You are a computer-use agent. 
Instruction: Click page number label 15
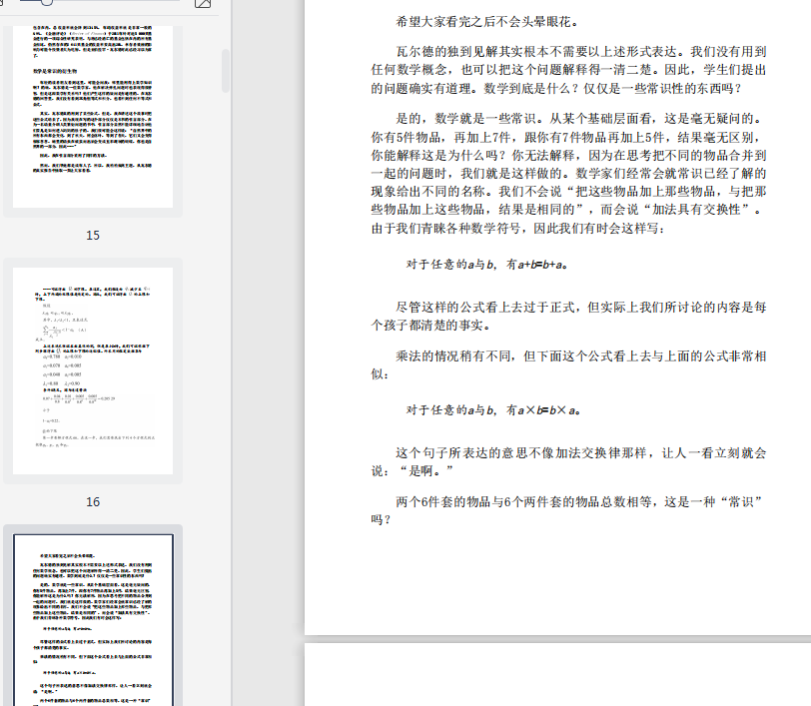tap(93, 236)
